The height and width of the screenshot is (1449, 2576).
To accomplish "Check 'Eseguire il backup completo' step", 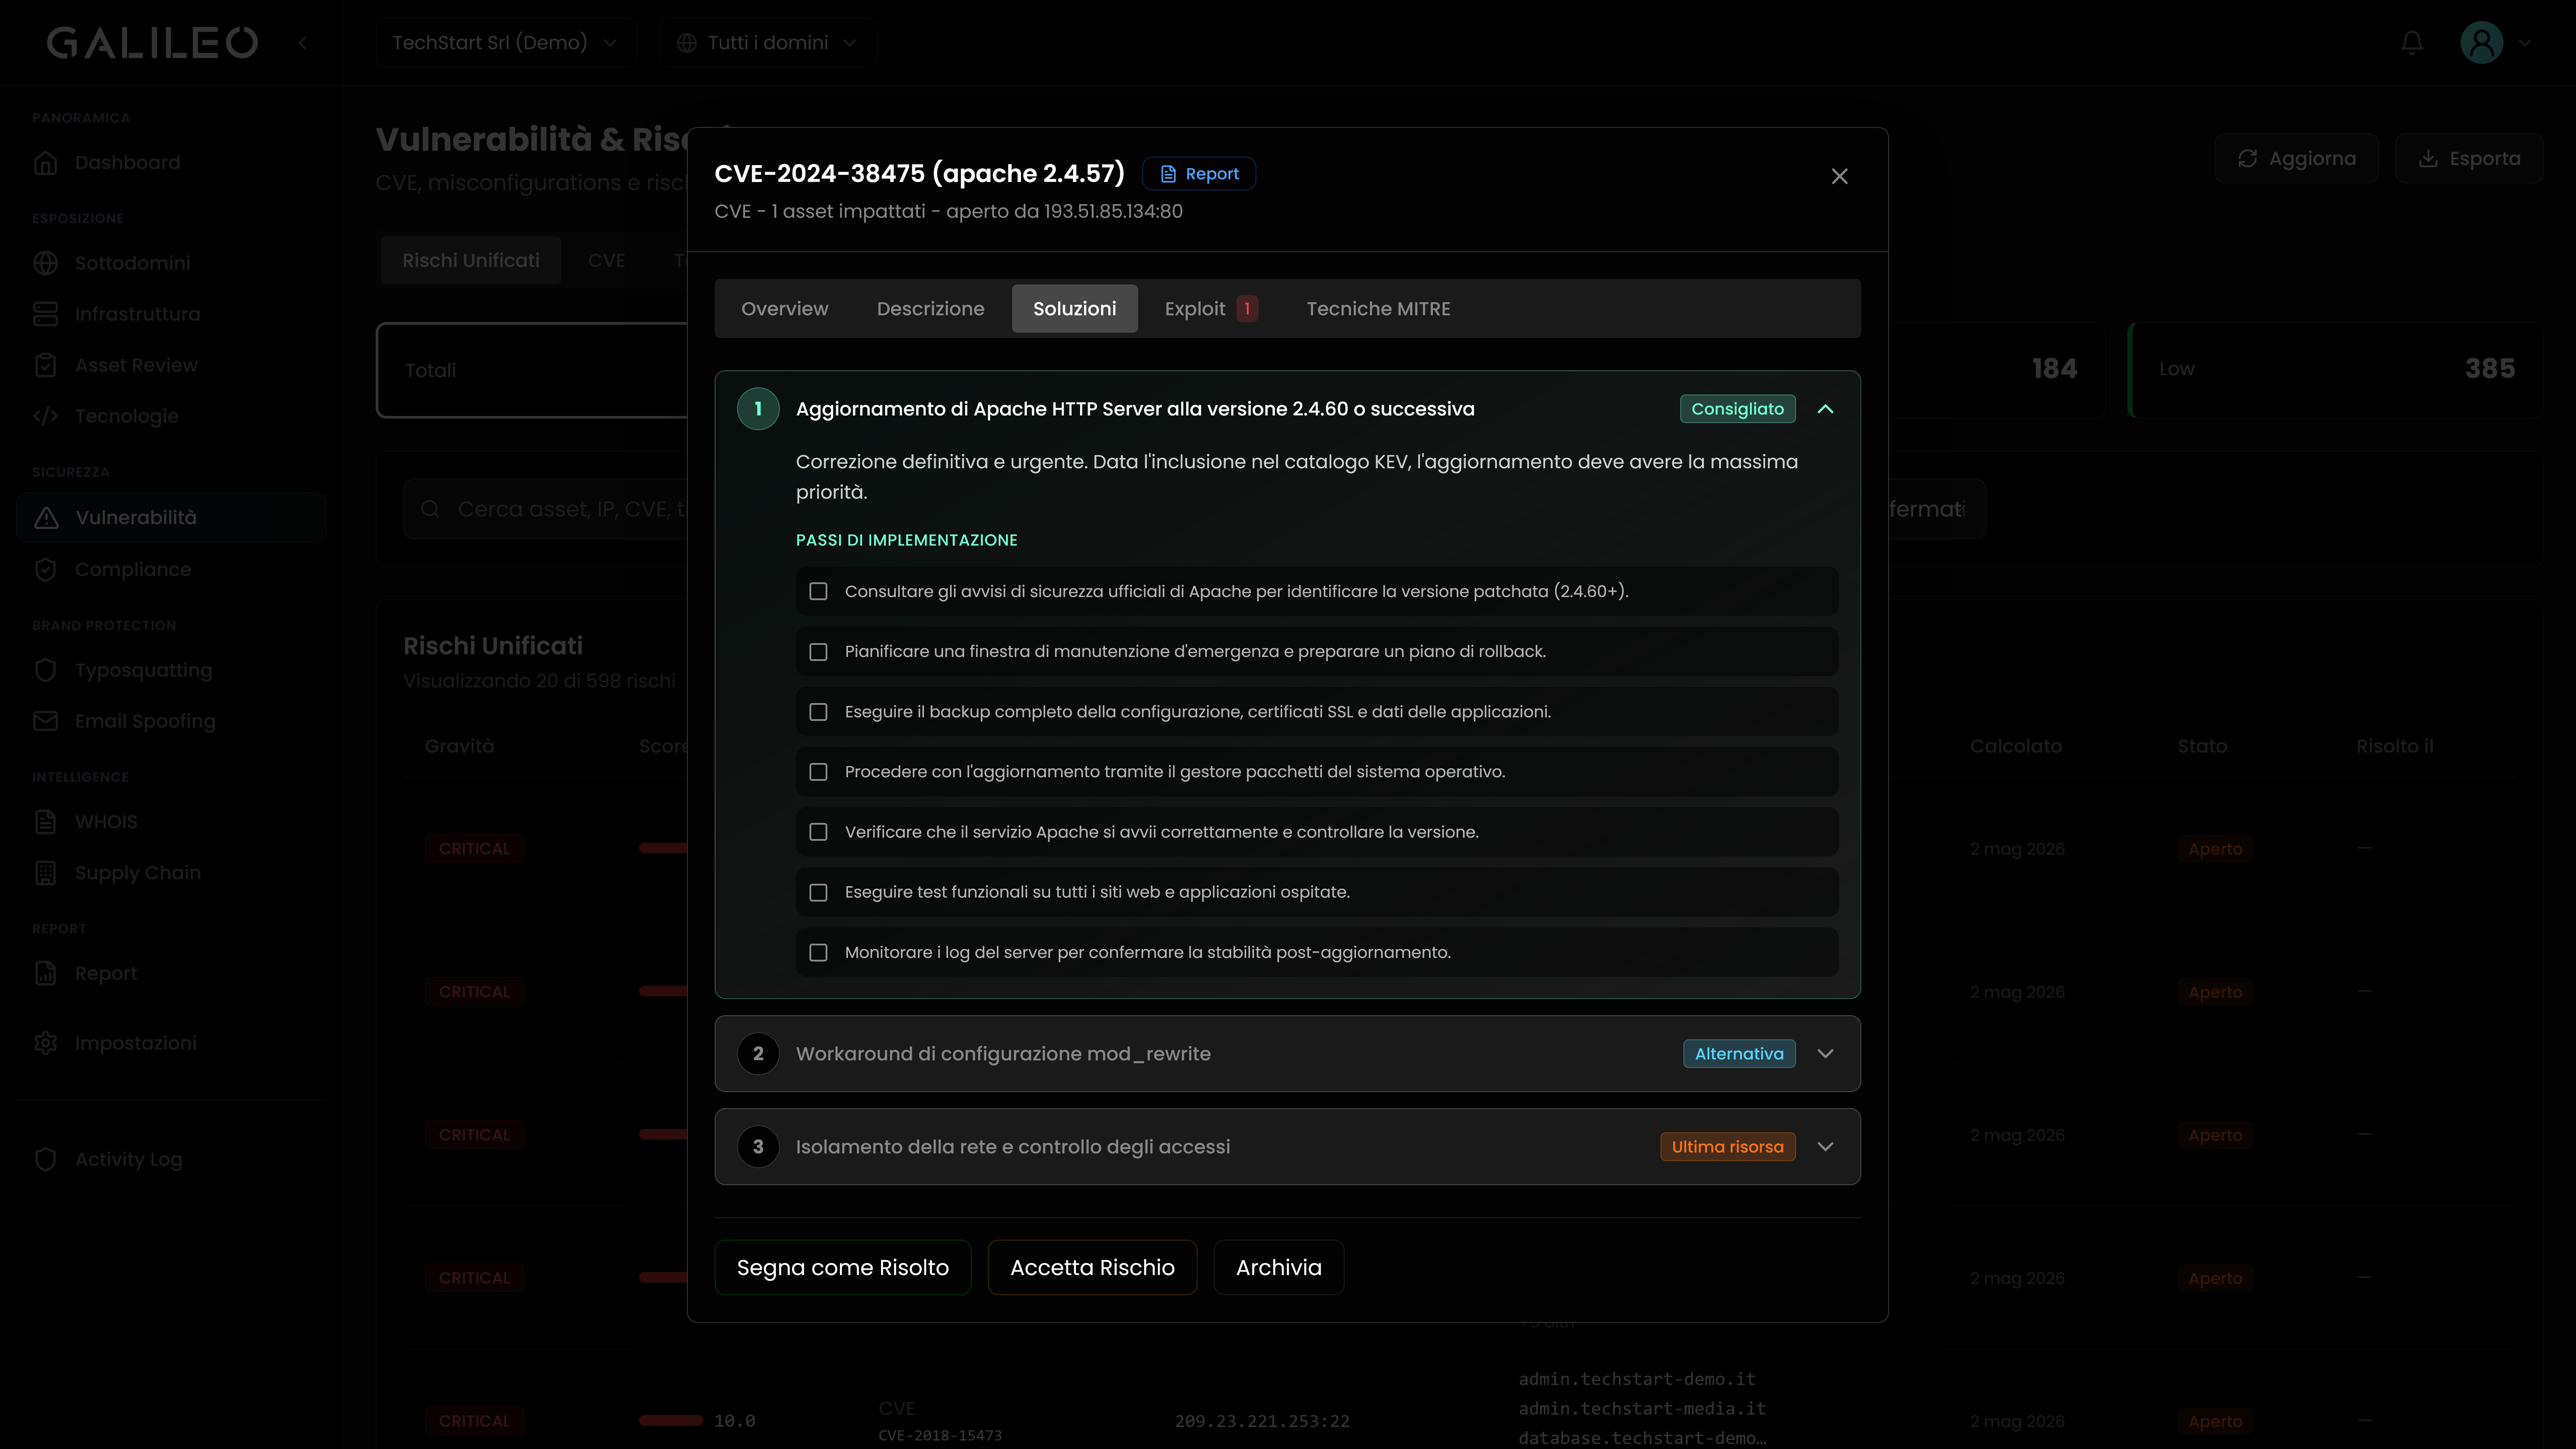I will (818, 712).
